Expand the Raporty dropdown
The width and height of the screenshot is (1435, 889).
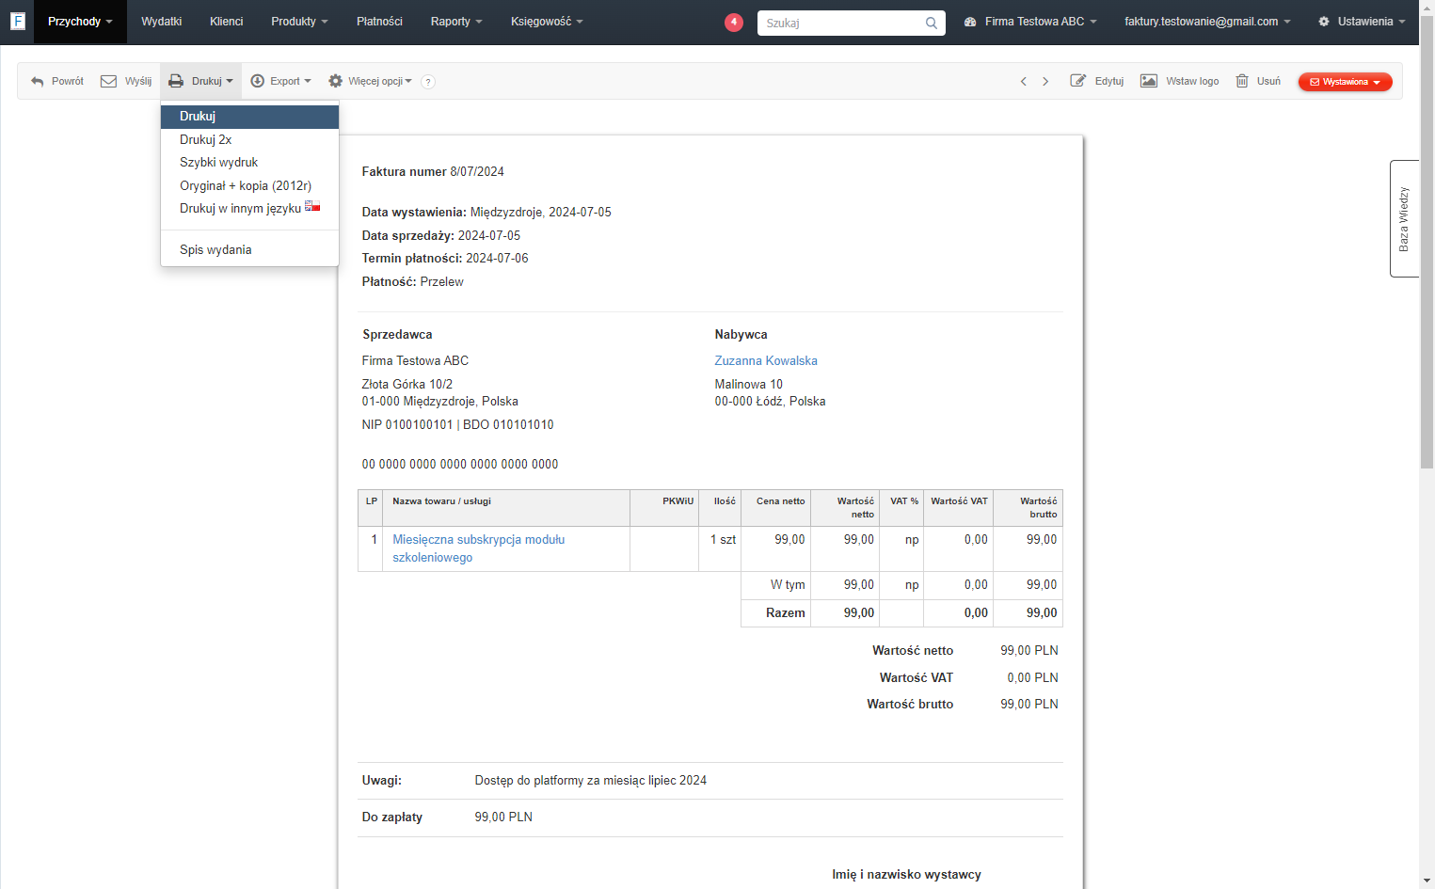[x=456, y=22]
